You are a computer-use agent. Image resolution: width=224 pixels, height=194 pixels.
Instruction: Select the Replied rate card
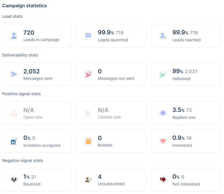186,113
